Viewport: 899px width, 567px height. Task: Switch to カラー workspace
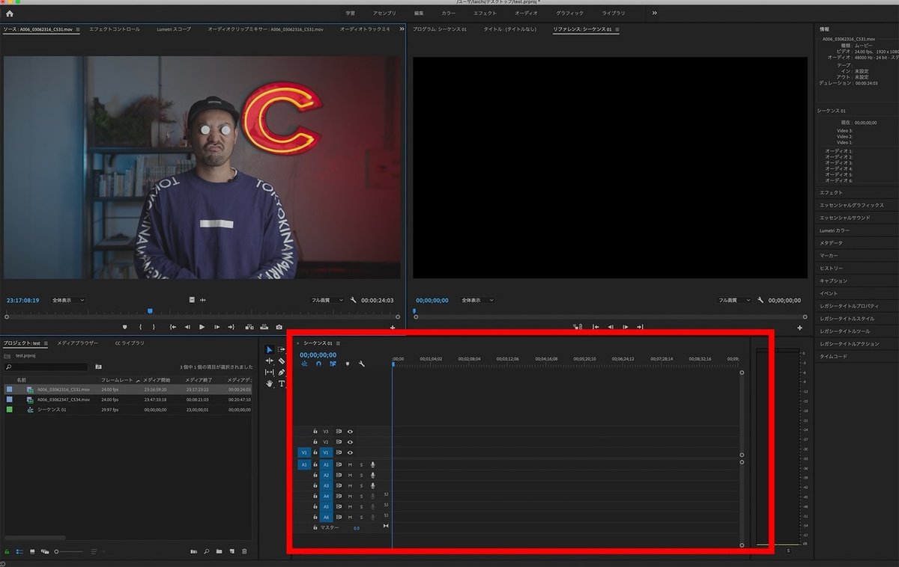[x=448, y=13]
